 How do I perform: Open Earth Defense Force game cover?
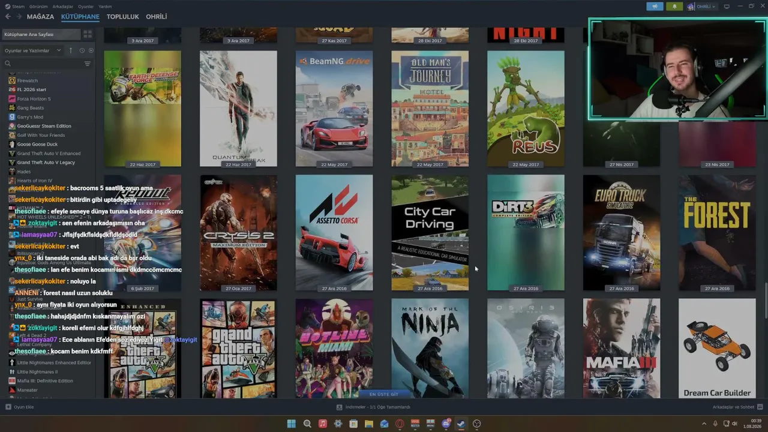coord(143,109)
